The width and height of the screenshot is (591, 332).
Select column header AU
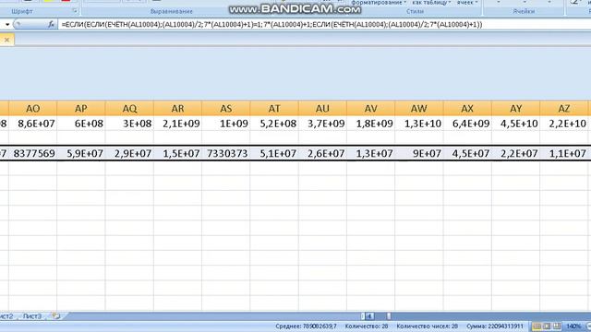[322, 109]
